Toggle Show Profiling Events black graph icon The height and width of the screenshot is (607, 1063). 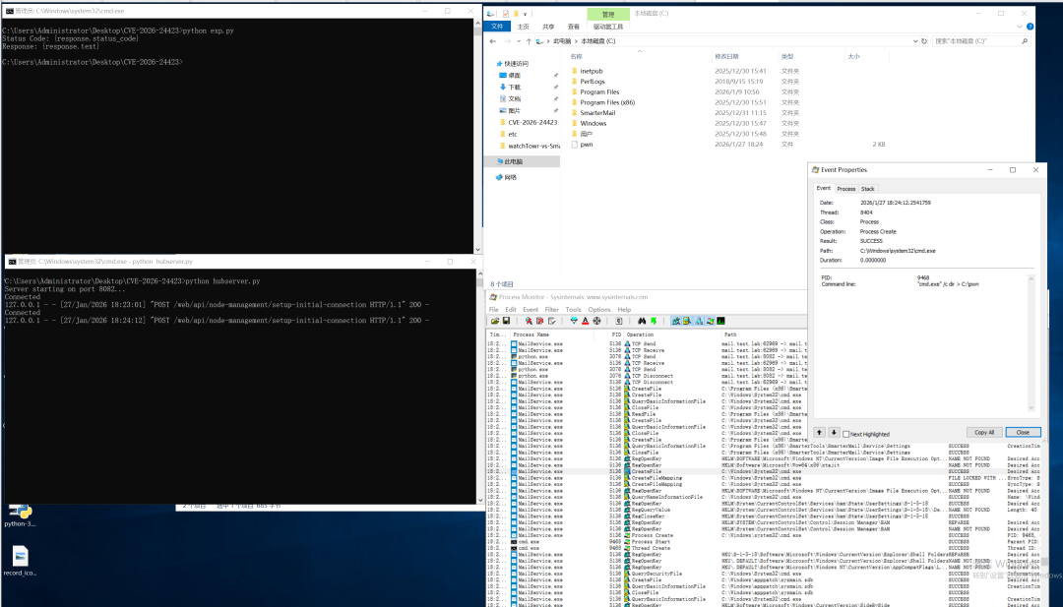pos(720,321)
